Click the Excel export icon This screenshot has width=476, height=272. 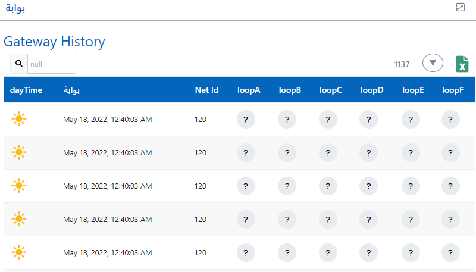point(462,64)
